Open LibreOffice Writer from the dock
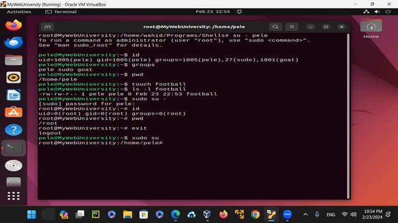The image size is (398, 223). [14, 95]
